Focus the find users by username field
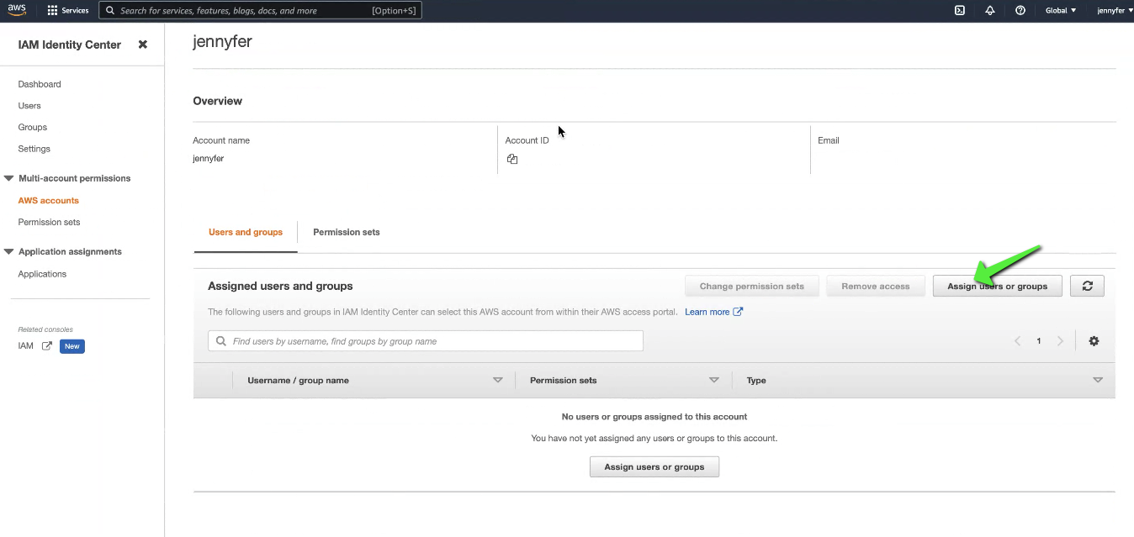The width and height of the screenshot is (1134, 537). tap(426, 341)
